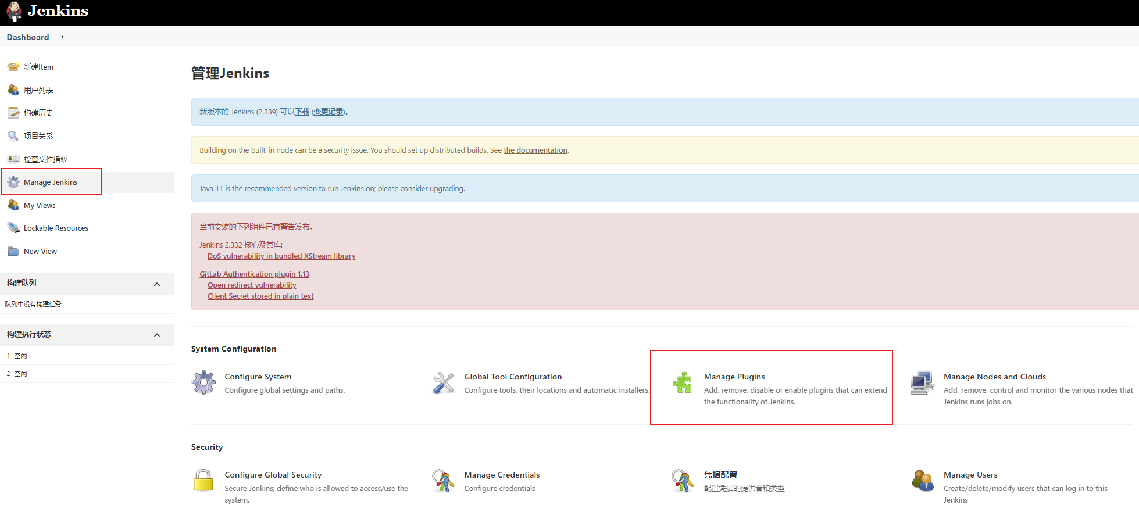The width and height of the screenshot is (1139, 516).
Task: Open the Configure Global Security title
Action: point(273,475)
